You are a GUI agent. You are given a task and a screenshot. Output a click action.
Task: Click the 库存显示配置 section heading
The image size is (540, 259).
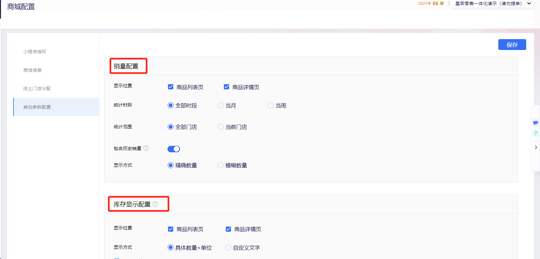point(132,205)
